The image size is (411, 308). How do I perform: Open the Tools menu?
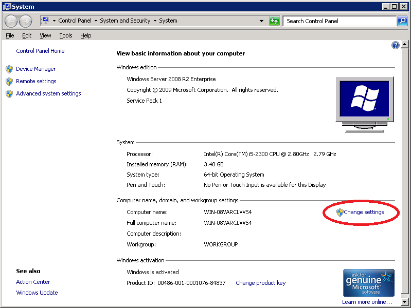point(65,35)
